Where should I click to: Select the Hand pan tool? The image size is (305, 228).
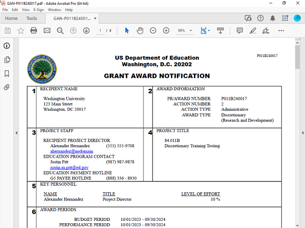click(140, 30)
